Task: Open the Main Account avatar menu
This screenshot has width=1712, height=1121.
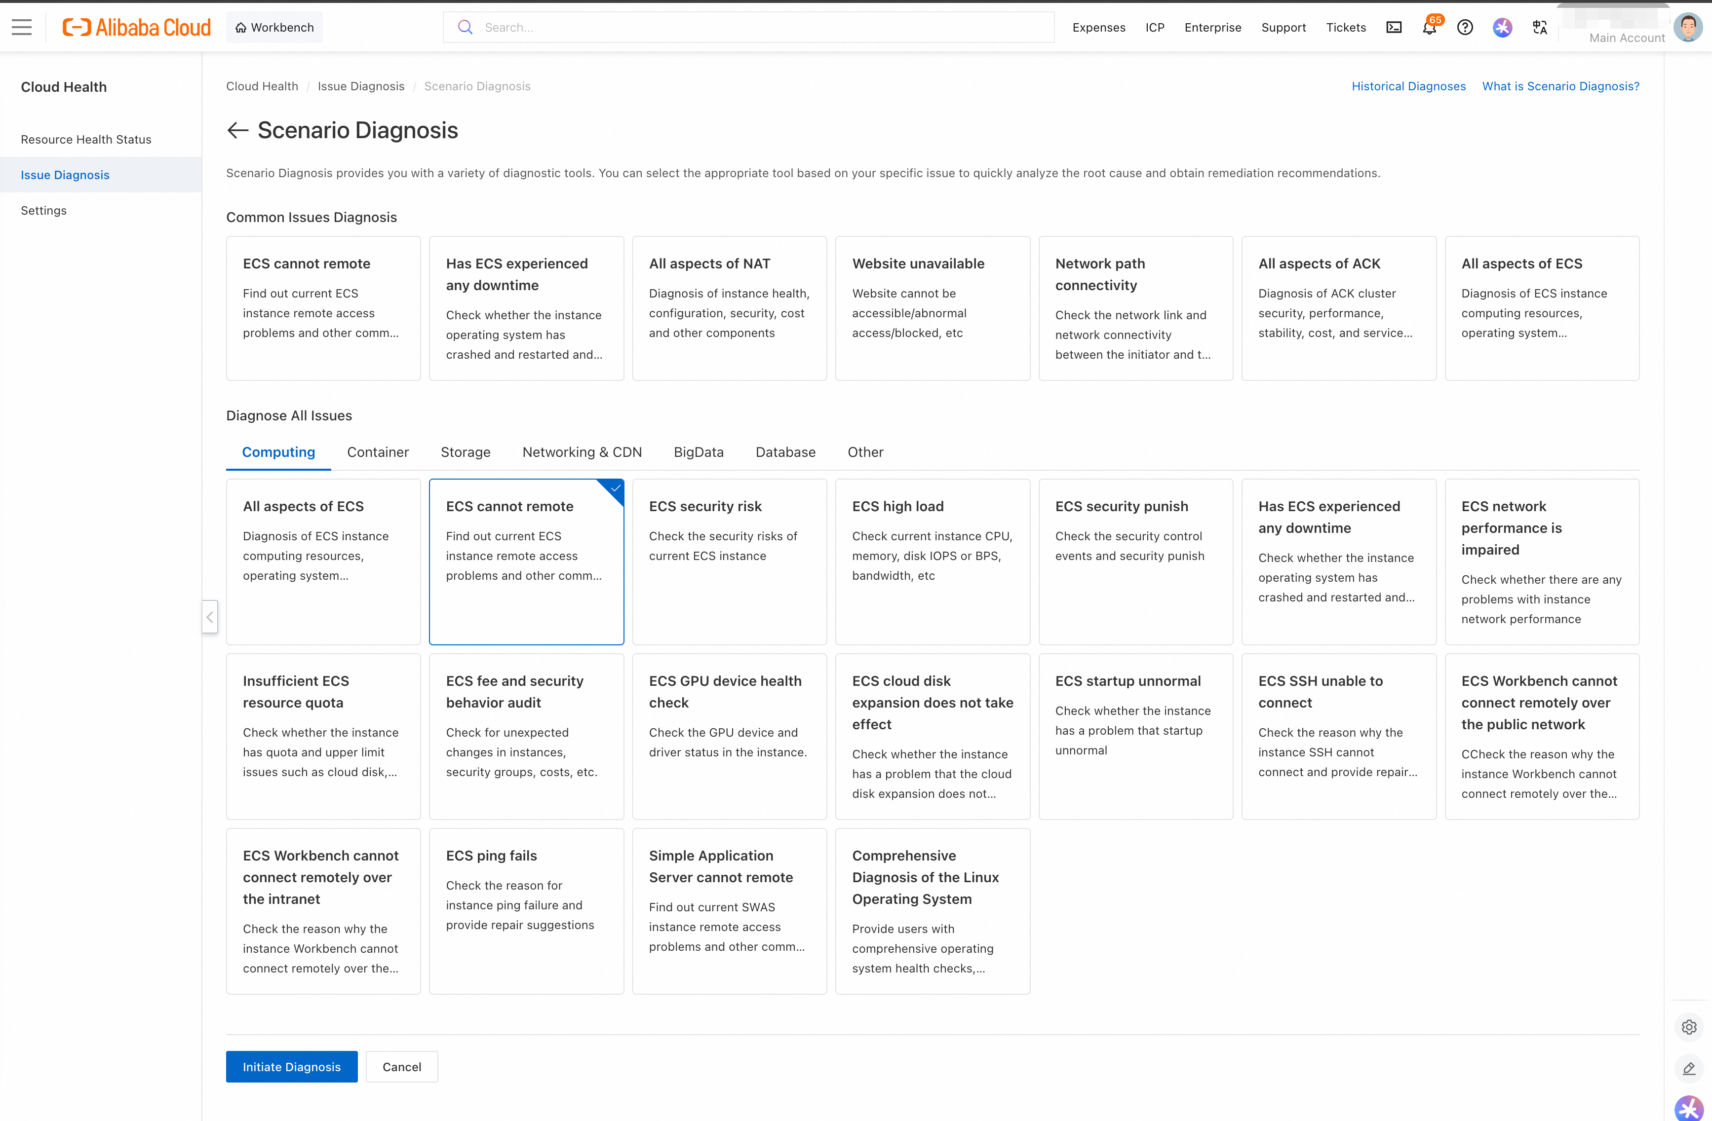Action: click(1687, 27)
